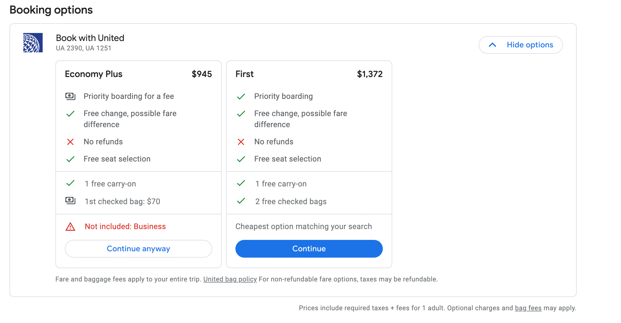This screenshot has width=621, height=323.
Task: Click the red X beside Economy Plus No refunds
Action: coord(70,142)
